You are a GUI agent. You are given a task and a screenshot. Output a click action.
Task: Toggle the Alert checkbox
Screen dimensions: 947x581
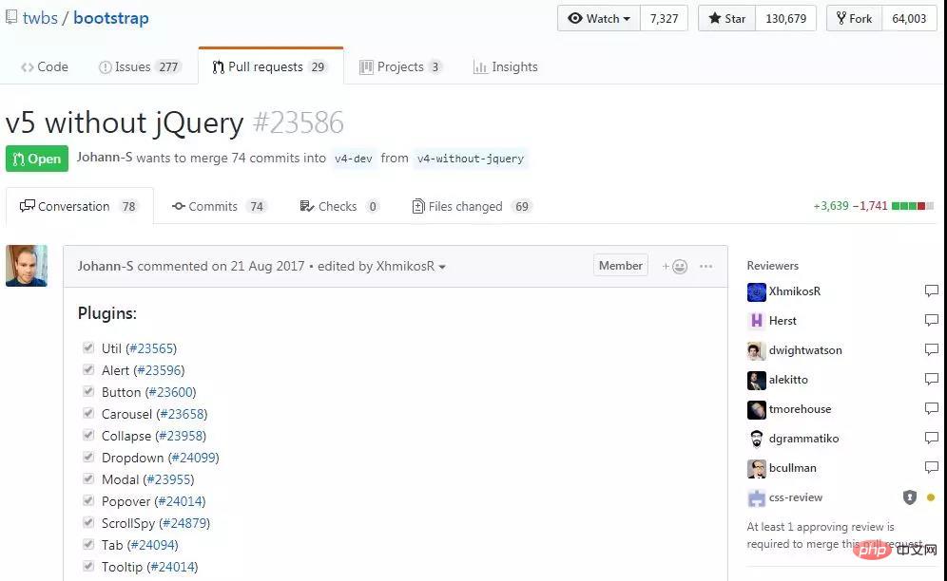(x=88, y=369)
